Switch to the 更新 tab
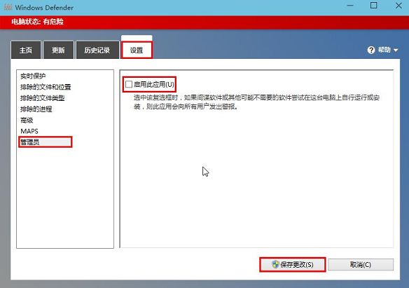 coord(58,50)
